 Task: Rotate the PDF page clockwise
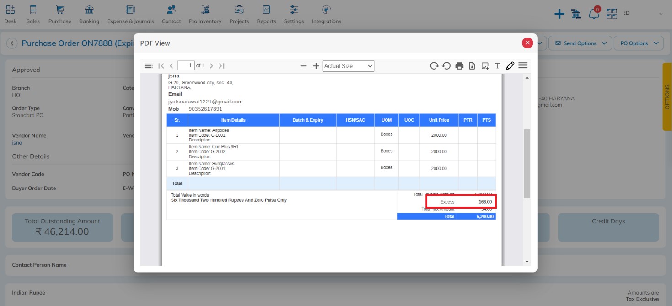(x=434, y=66)
